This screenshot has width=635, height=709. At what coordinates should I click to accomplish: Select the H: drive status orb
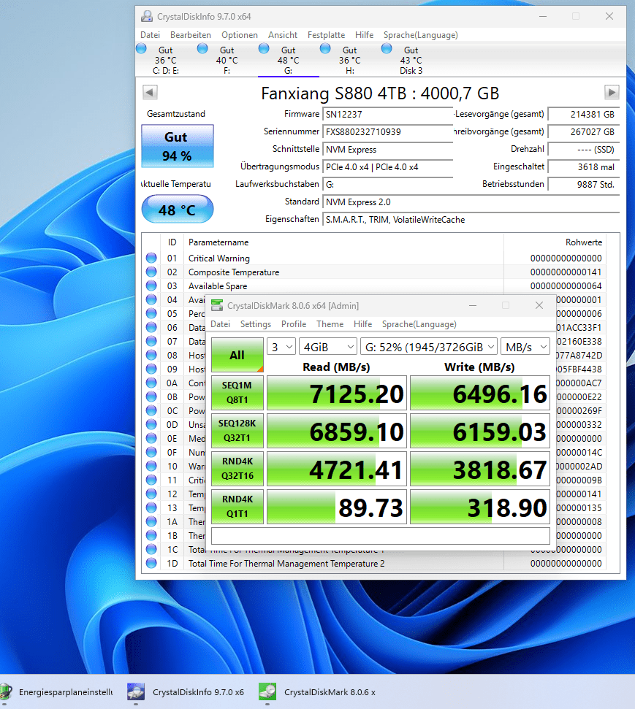pyautogui.click(x=325, y=48)
